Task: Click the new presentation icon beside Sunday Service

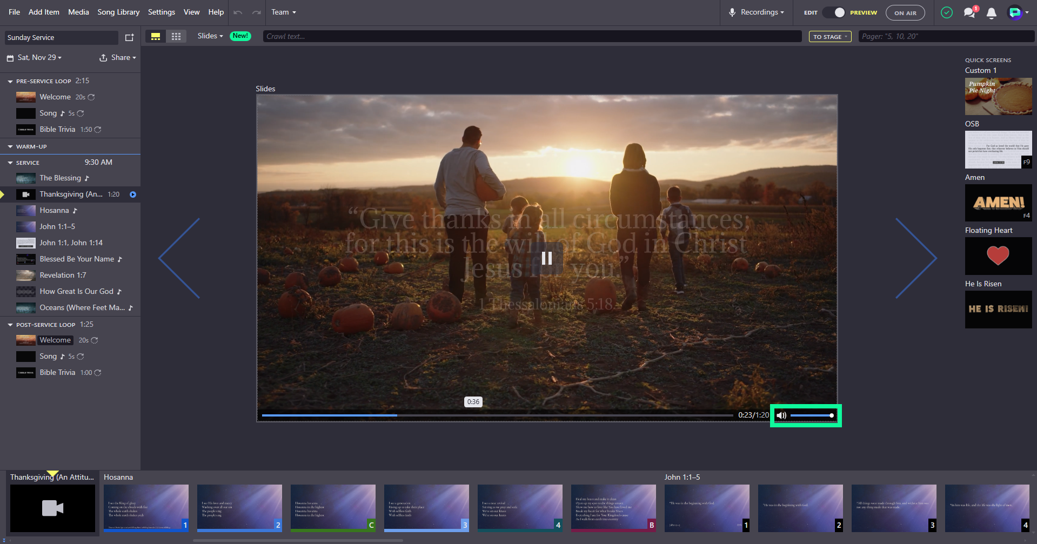Action: coord(129,37)
